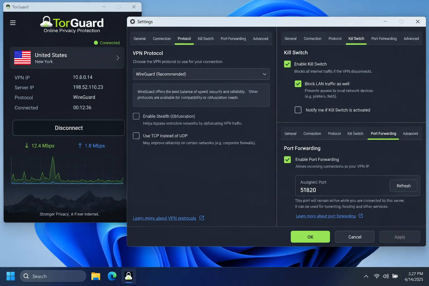
Task: Click the green Connected status dot
Action: (96, 43)
